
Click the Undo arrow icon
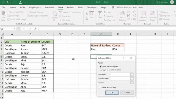8,2
